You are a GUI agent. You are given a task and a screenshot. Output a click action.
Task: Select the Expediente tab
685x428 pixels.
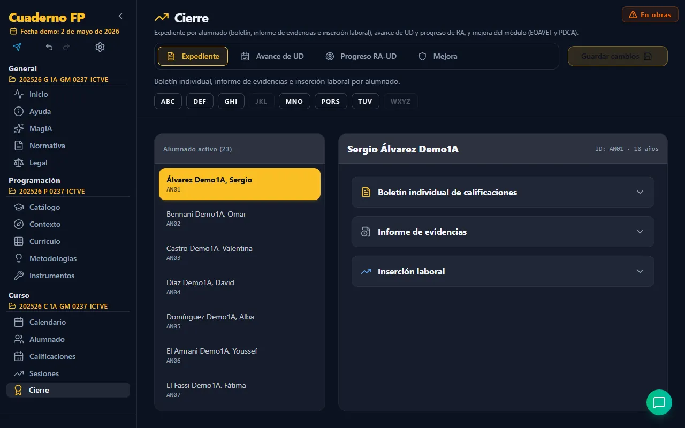pyautogui.click(x=193, y=56)
